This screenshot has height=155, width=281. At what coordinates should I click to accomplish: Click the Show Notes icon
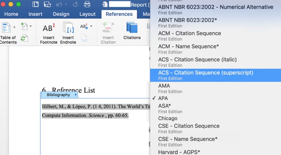(84, 38)
